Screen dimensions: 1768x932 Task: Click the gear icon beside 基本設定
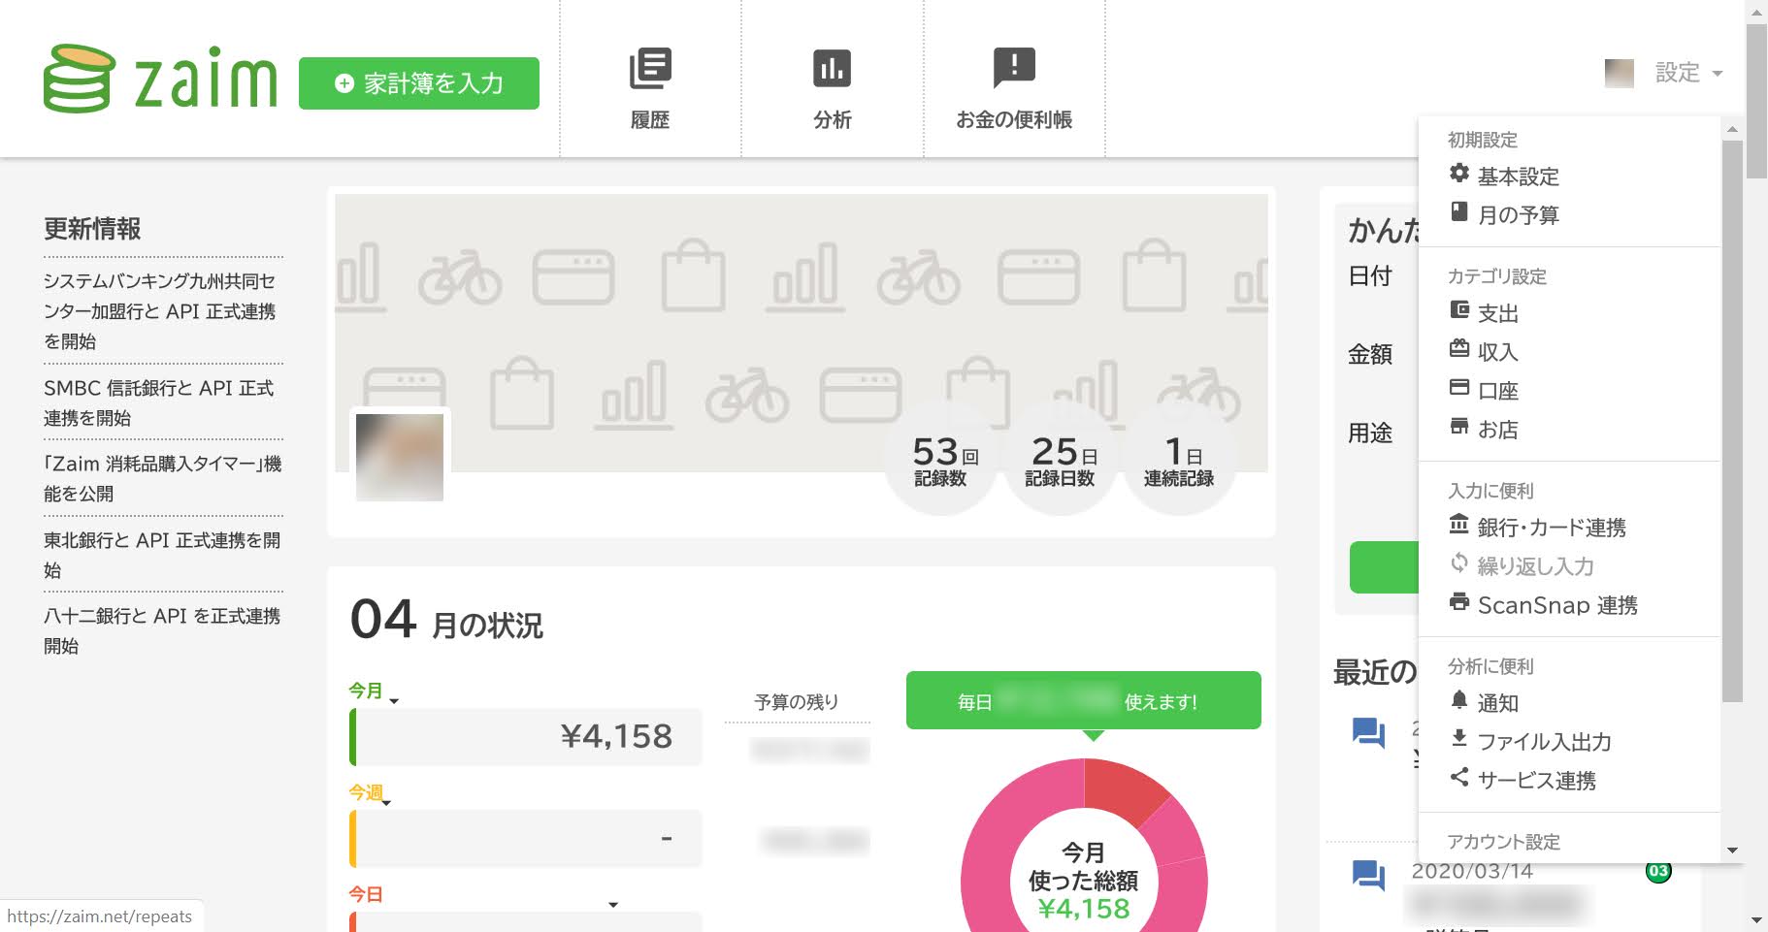click(1459, 173)
